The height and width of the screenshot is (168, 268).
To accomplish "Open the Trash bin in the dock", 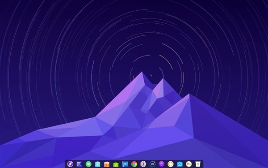I will click(198, 164).
